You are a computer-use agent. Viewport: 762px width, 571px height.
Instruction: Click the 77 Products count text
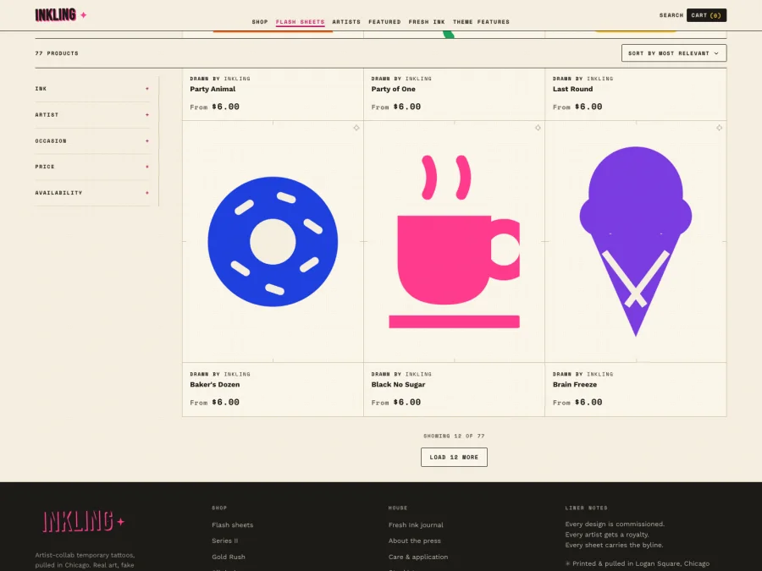(x=57, y=53)
